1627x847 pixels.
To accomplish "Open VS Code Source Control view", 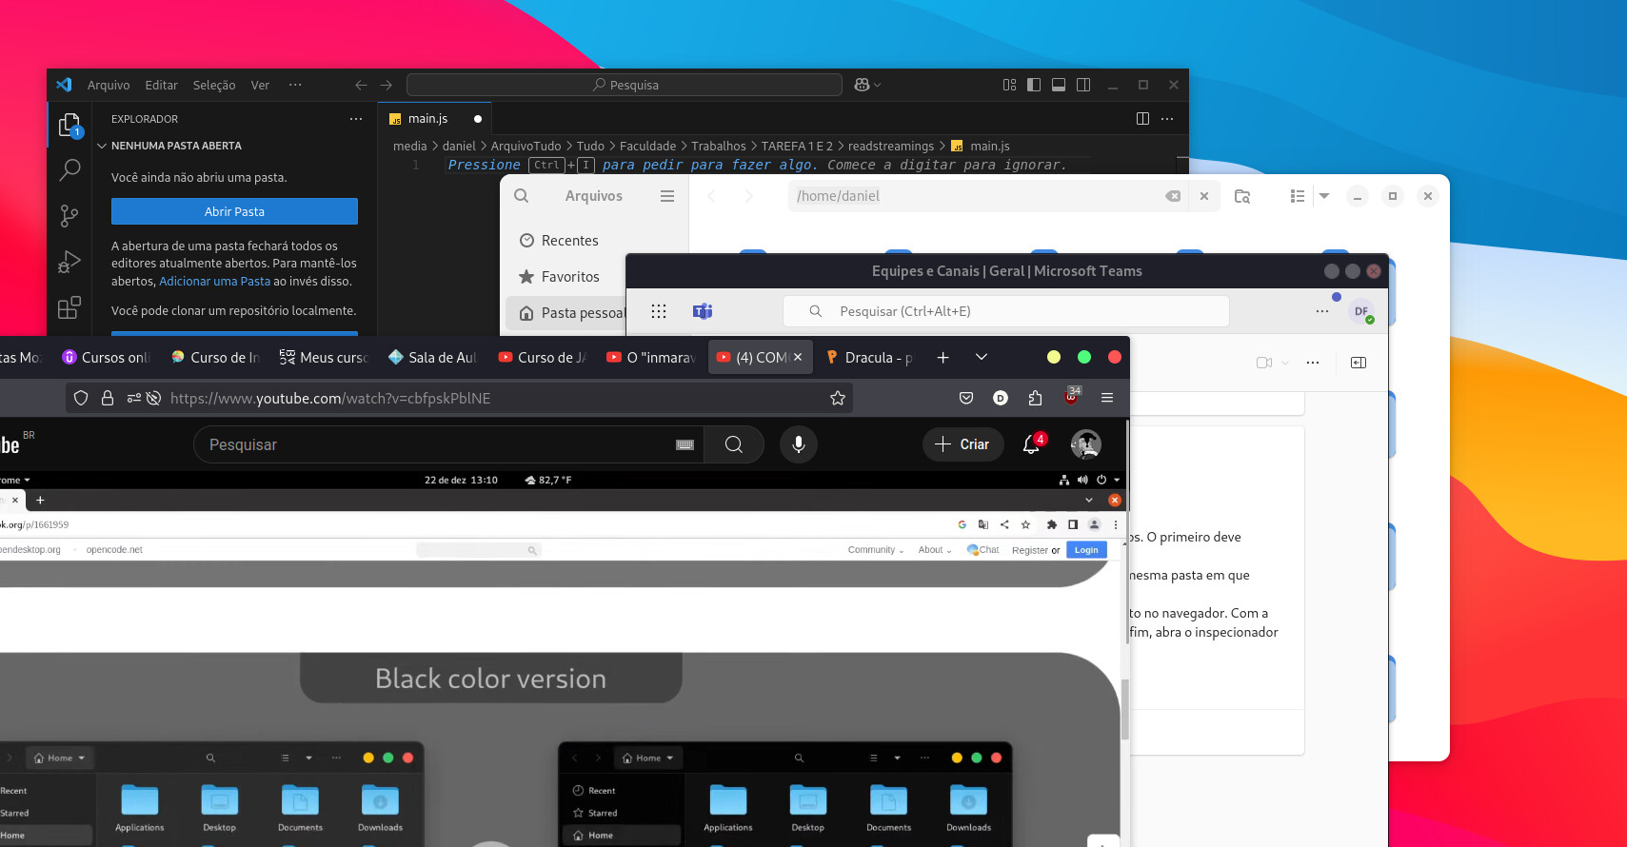I will click(x=69, y=216).
